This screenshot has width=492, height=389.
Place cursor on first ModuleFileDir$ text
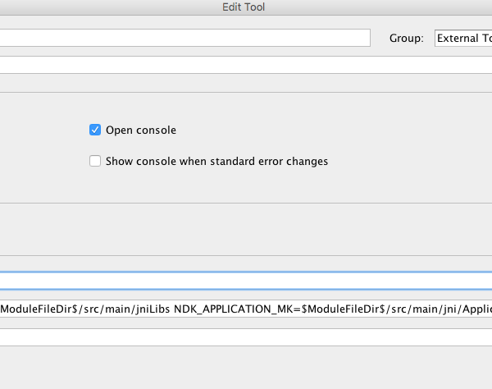pyautogui.click(x=39, y=309)
